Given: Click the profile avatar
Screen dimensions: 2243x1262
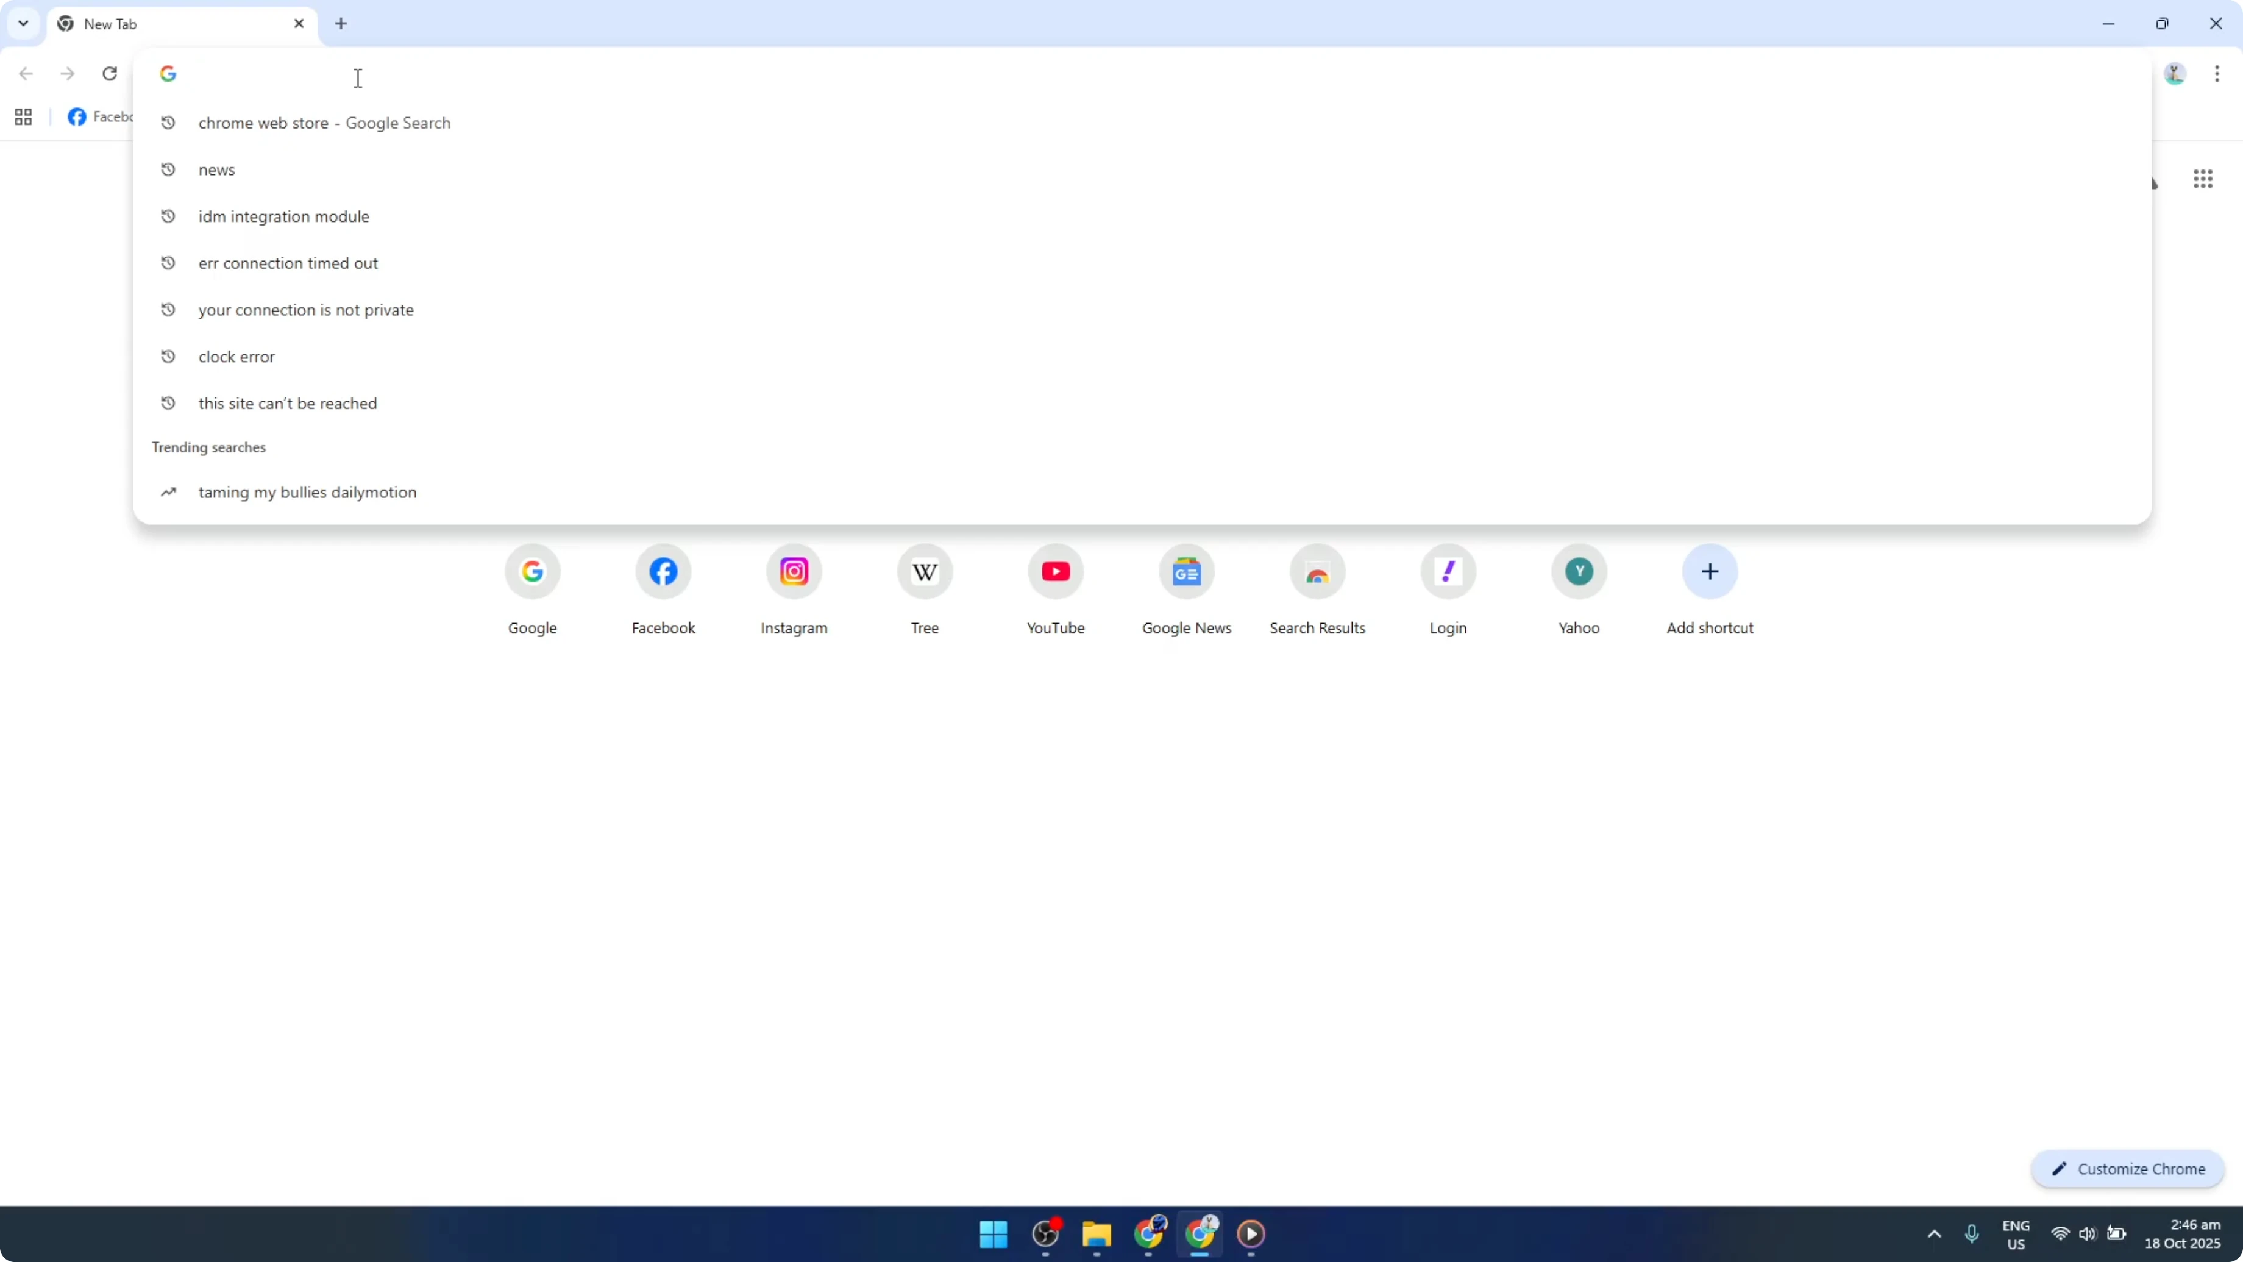Looking at the screenshot, I should (x=2174, y=74).
